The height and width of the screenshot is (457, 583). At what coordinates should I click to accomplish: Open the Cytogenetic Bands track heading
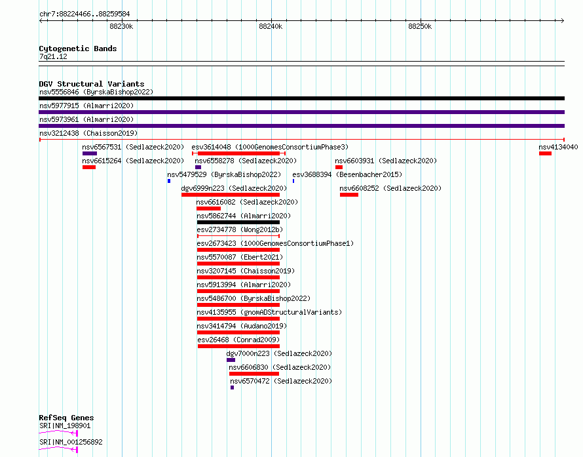[x=78, y=49]
